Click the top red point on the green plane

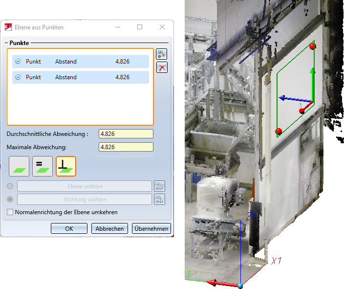click(313, 46)
